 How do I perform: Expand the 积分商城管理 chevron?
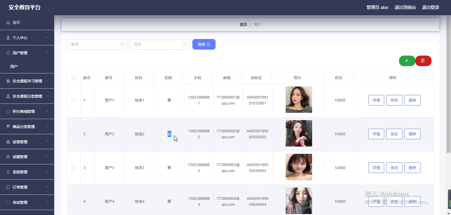coord(47,111)
